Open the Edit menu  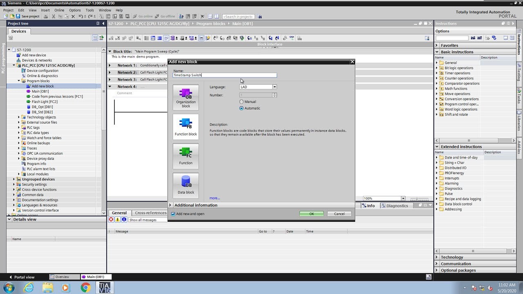tap(21, 10)
